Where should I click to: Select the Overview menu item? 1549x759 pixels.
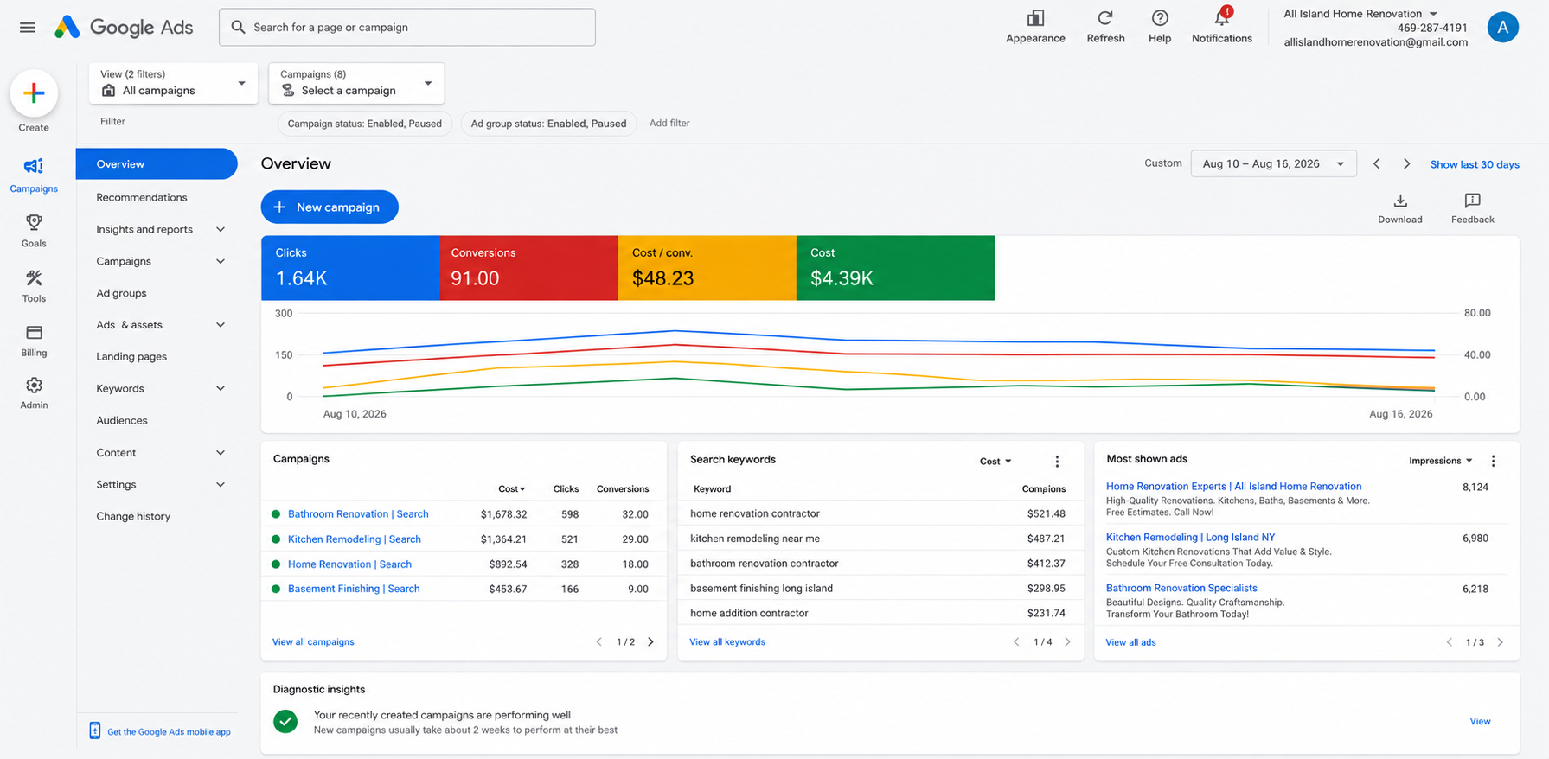(x=157, y=164)
